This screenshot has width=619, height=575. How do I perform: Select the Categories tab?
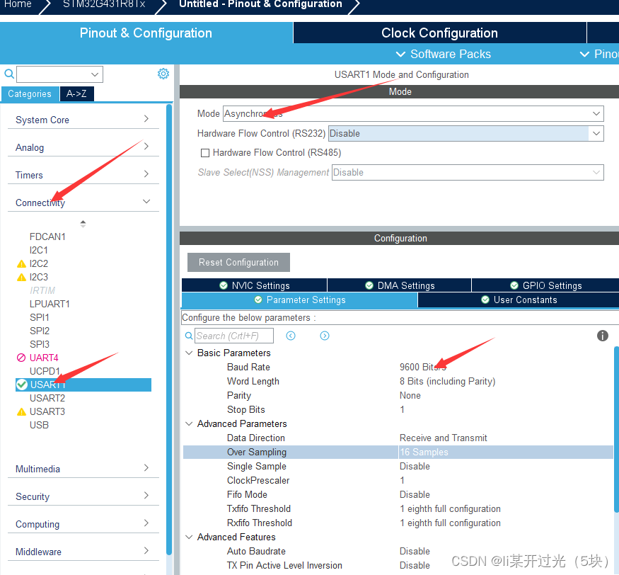(30, 94)
